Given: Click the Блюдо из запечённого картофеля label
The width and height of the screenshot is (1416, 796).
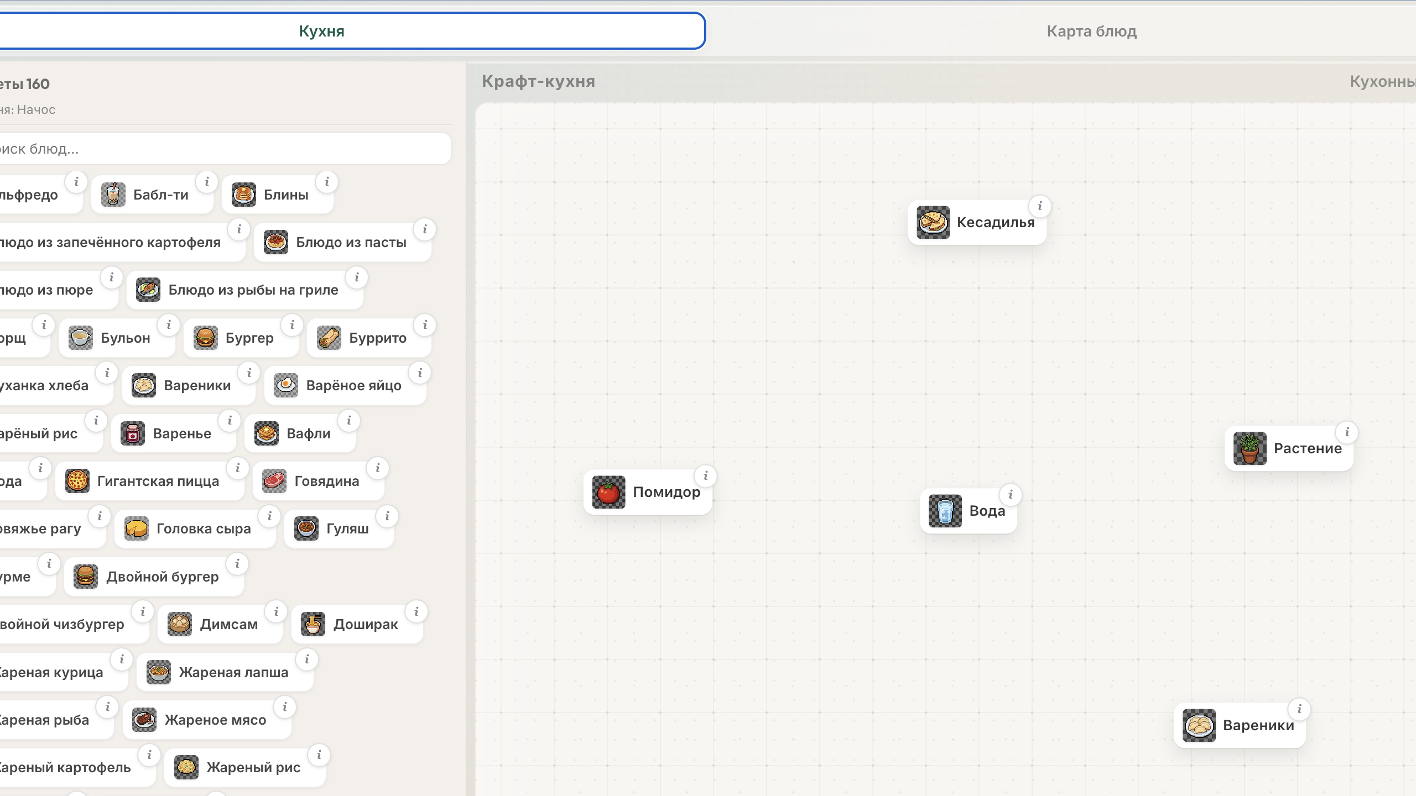Looking at the screenshot, I should (x=110, y=242).
